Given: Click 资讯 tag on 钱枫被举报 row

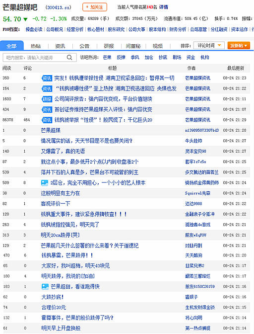Looking at the screenshot, I should pos(47,120).
